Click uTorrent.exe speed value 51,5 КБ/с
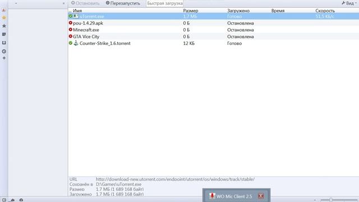The height and width of the screenshot is (202, 359). click(325, 16)
